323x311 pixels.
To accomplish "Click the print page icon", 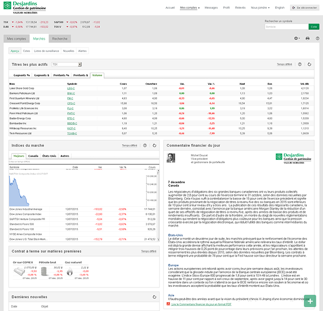I will (x=307, y=38).
